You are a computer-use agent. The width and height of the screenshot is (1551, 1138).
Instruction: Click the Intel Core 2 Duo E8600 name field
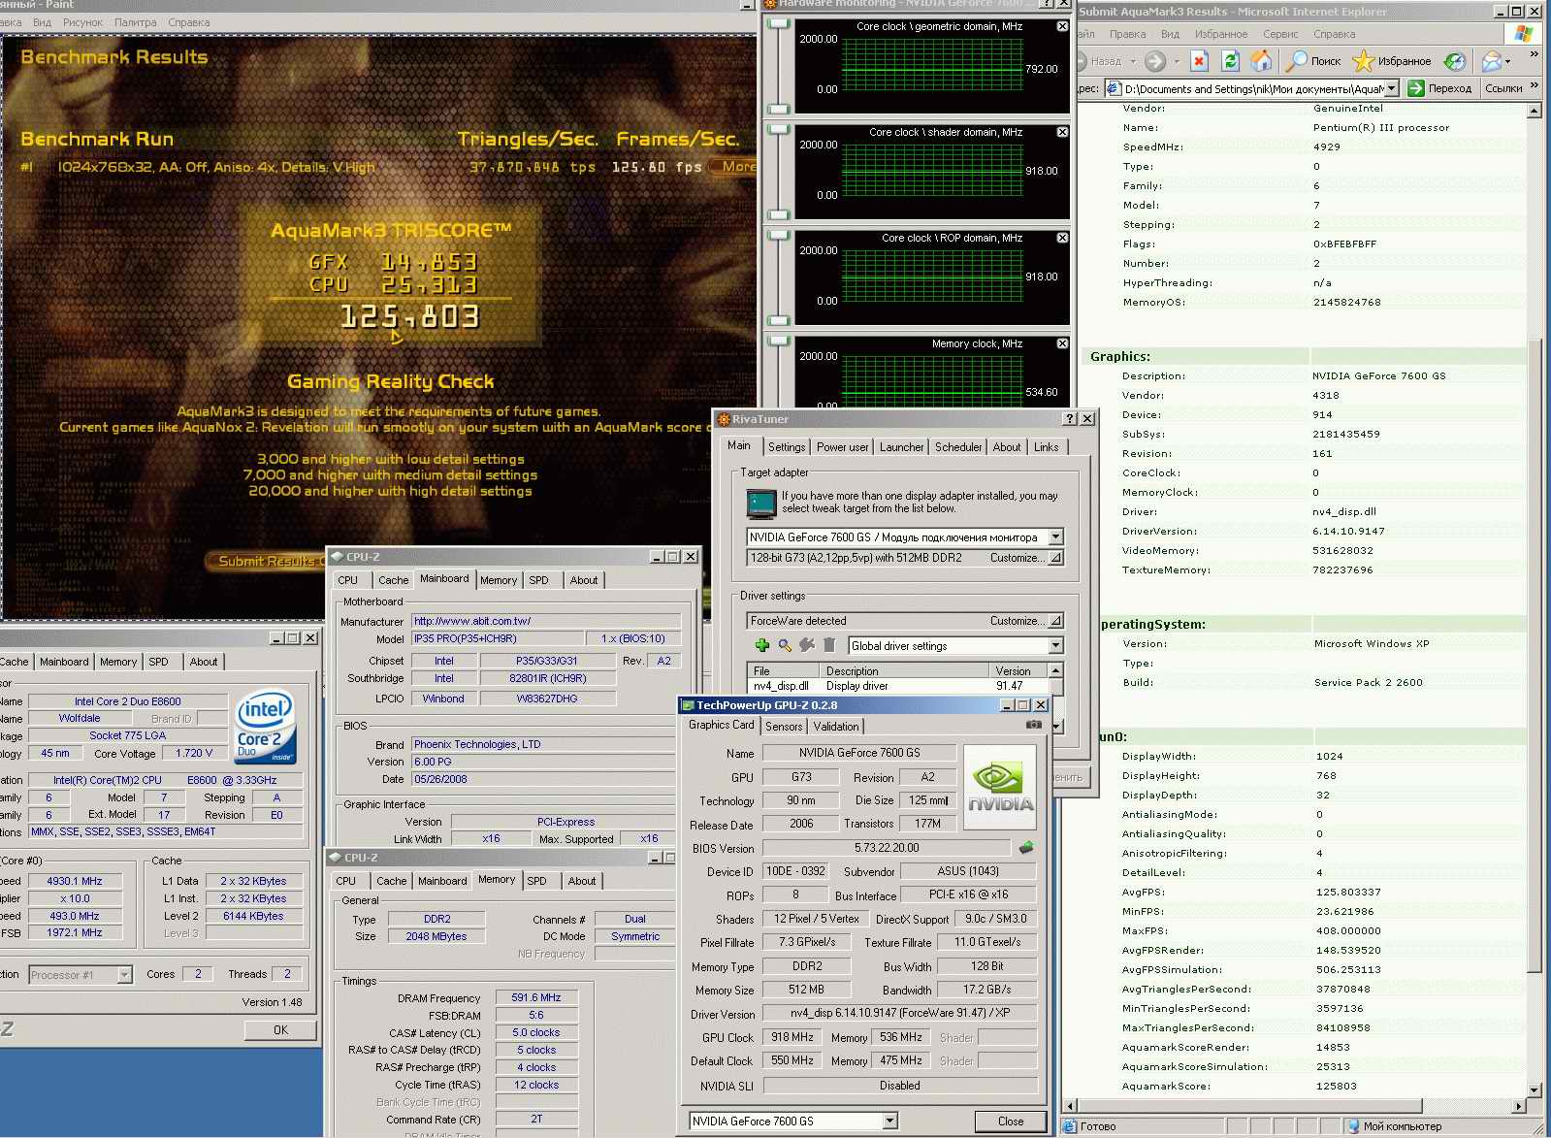(128, 701)
